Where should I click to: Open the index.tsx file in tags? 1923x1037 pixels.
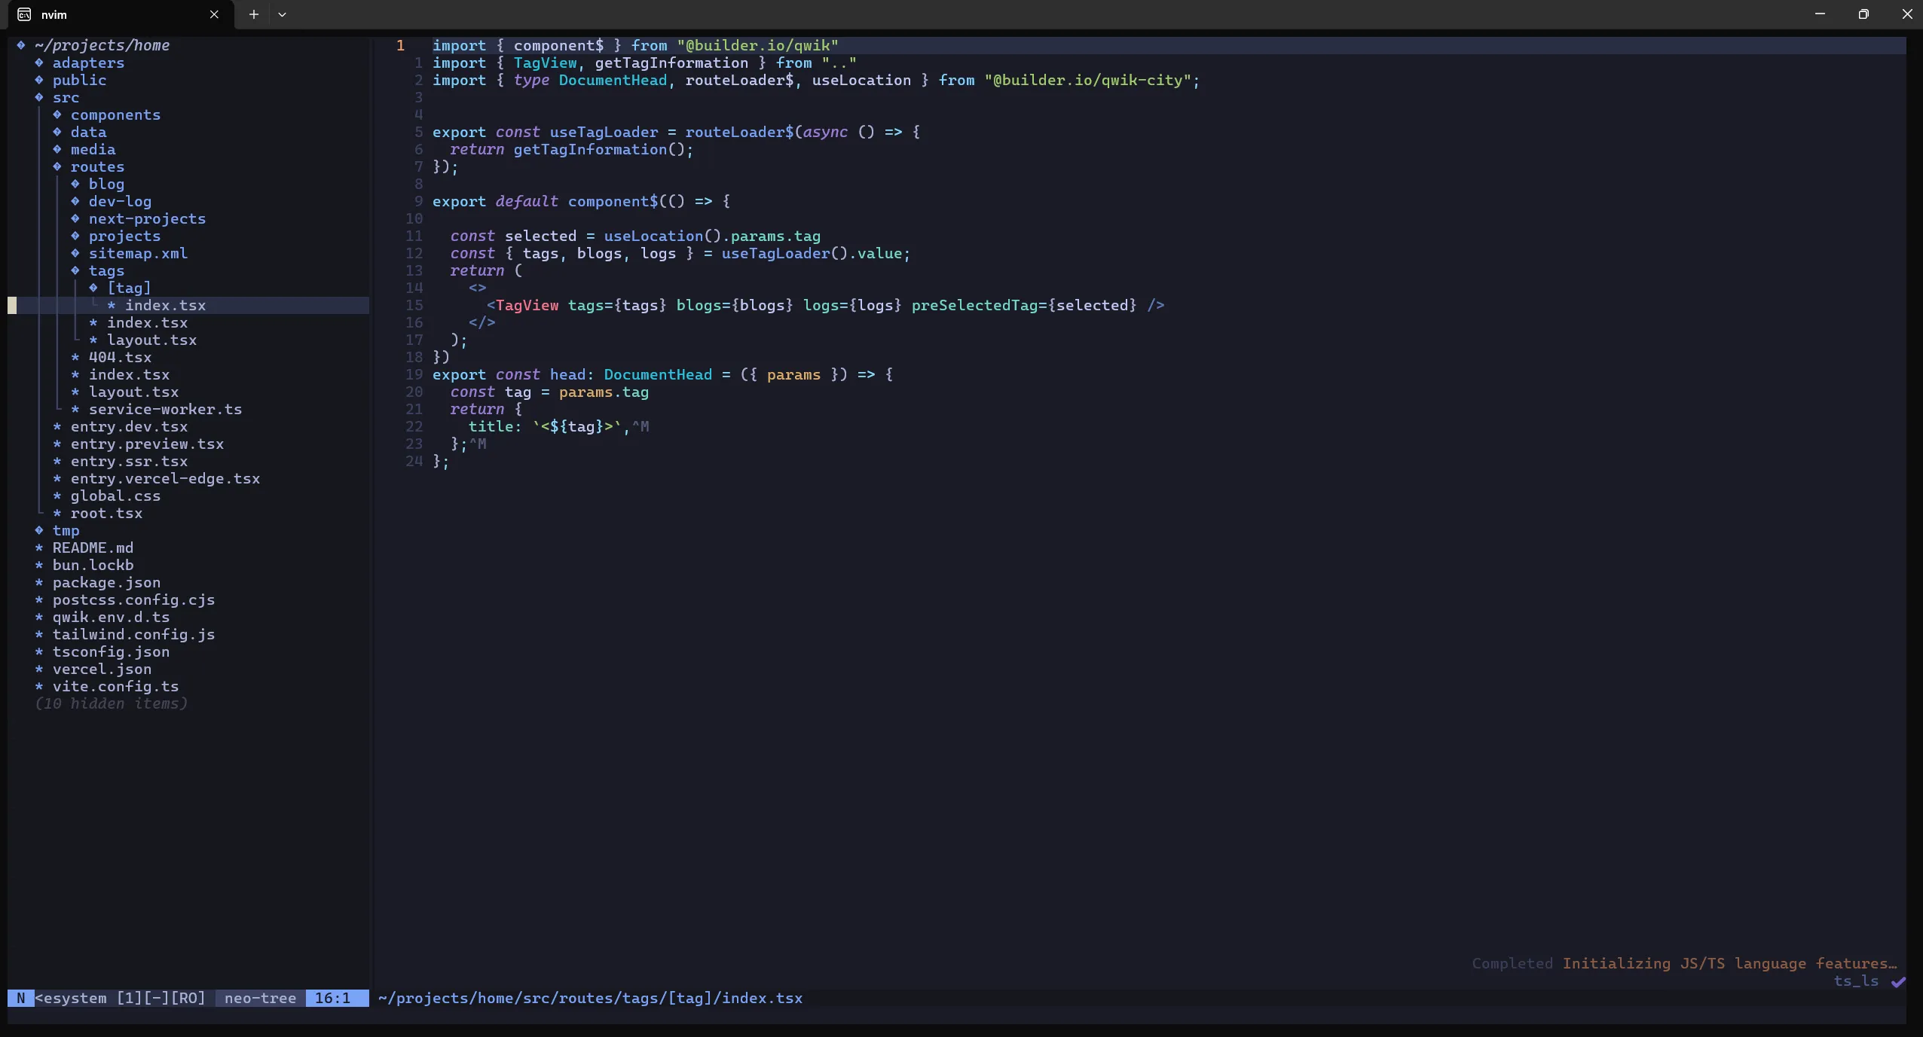[x=147, y=322]
